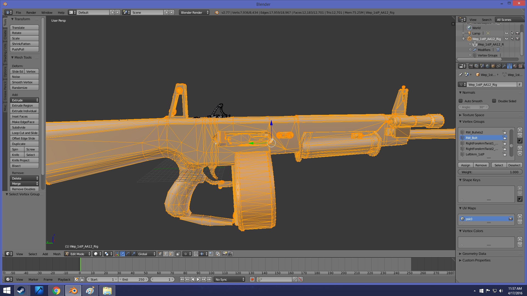
Task: Toggle the 3D manipulator translate arrow icon
Action: pos(122,254)
